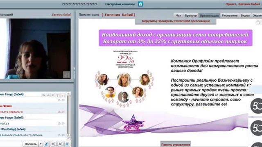The image size is (262, 147).
Task: Open Панель управления control panel
Action: (x=176, y=144)
